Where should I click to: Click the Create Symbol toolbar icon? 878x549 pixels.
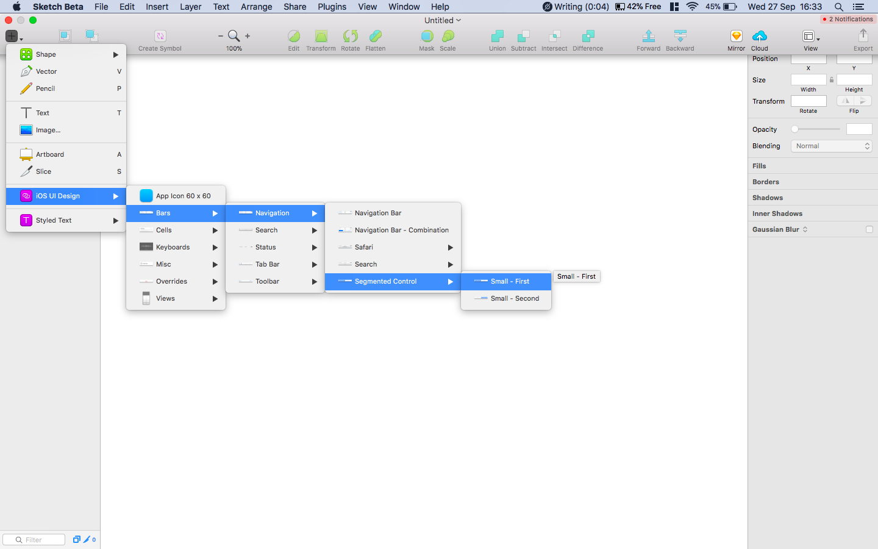click(160, 36)
